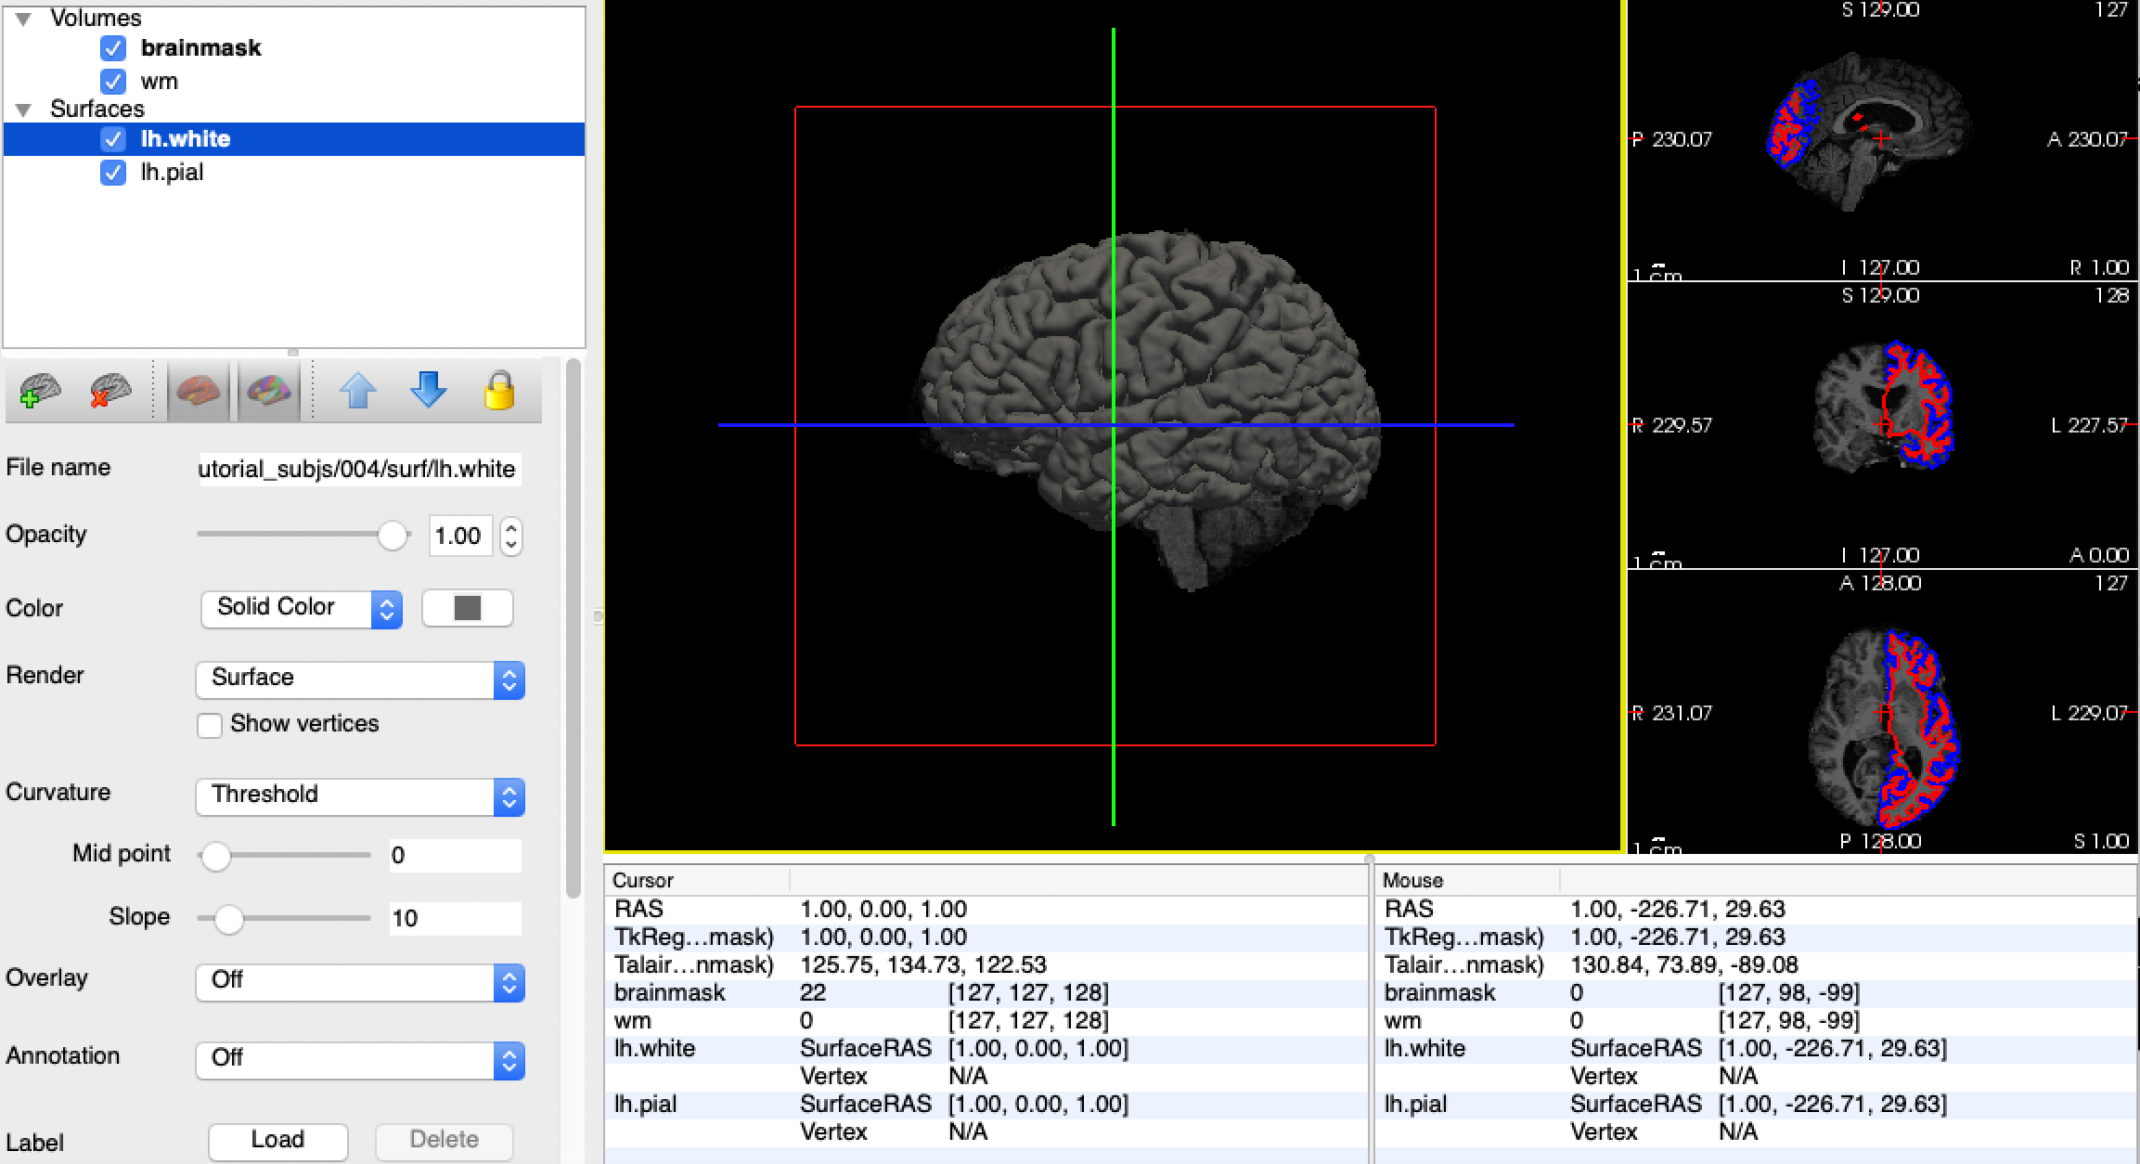Select the lh.pial surface item

(x=172, y=173)
